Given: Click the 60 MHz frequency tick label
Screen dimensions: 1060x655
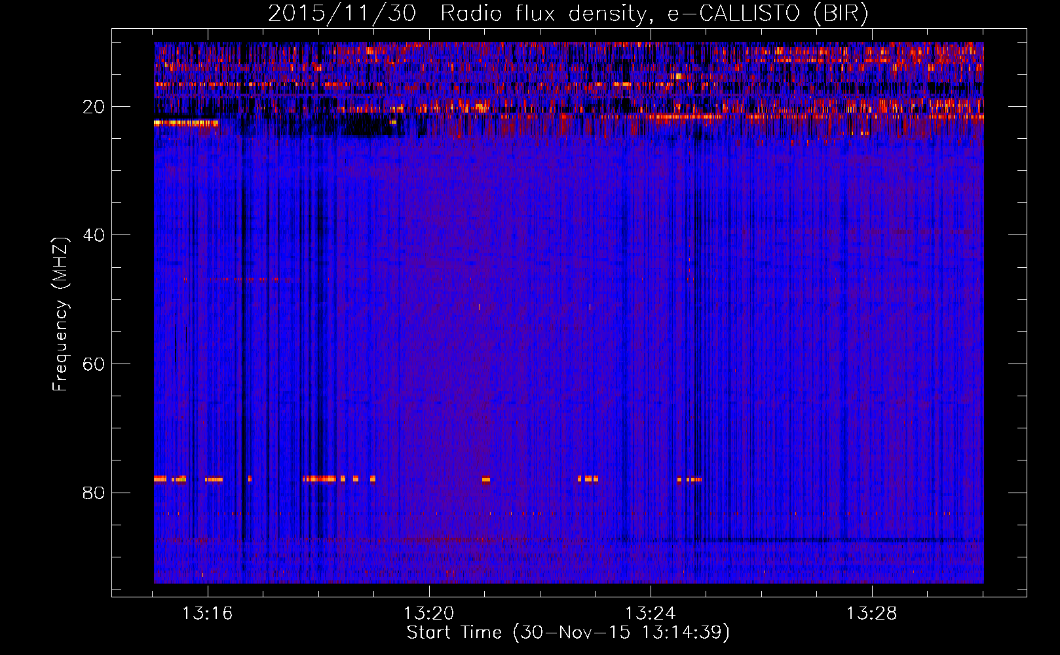Looking at the screenshot, I should pos(94,364).
